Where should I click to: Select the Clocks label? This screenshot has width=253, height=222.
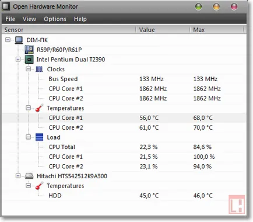56,70
